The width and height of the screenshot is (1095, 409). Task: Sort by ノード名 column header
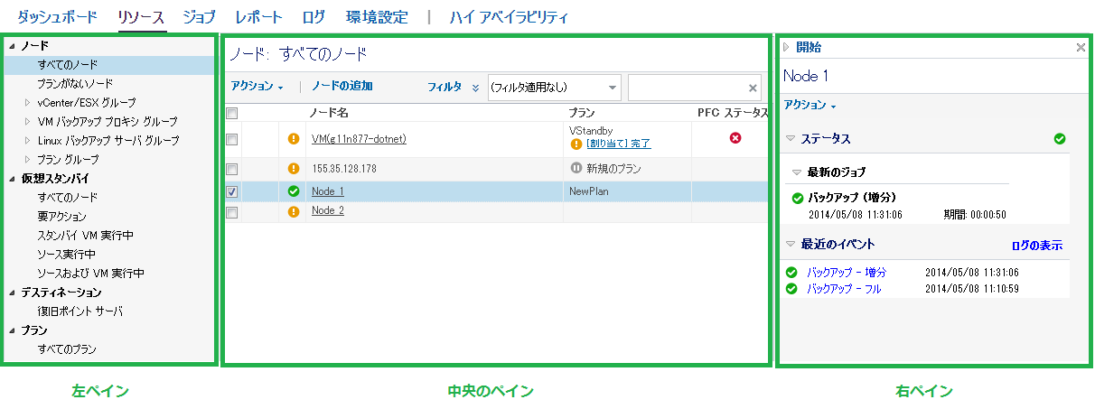tap(328, 113)
